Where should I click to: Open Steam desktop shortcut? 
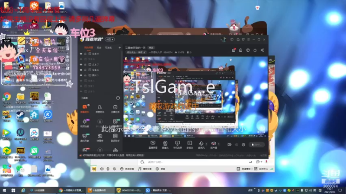click(20, 116)
